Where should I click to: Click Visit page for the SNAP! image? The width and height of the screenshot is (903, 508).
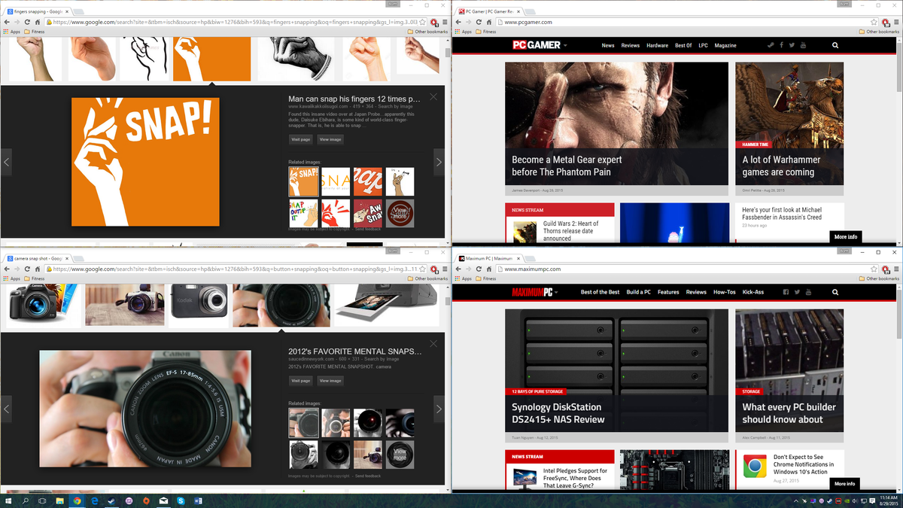[x=301, y=139]
